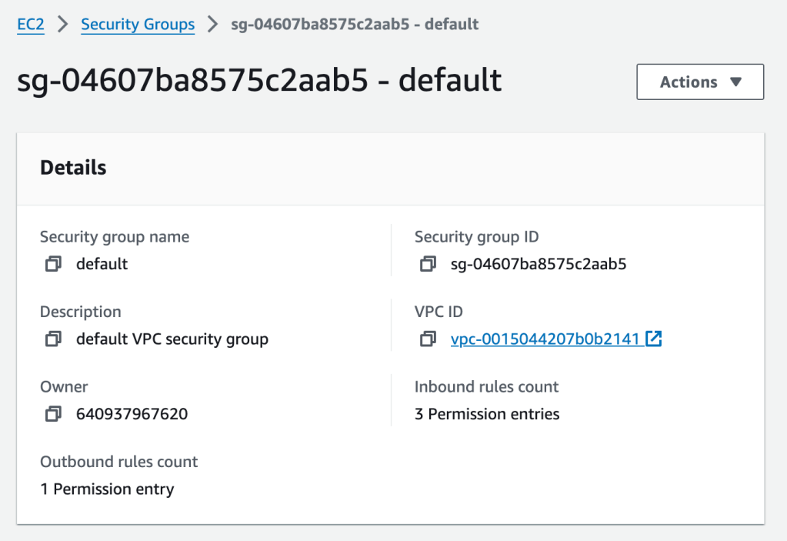Select the "default VPC security group" description text
The image size is (787, 541).
(x=172, y=339)
